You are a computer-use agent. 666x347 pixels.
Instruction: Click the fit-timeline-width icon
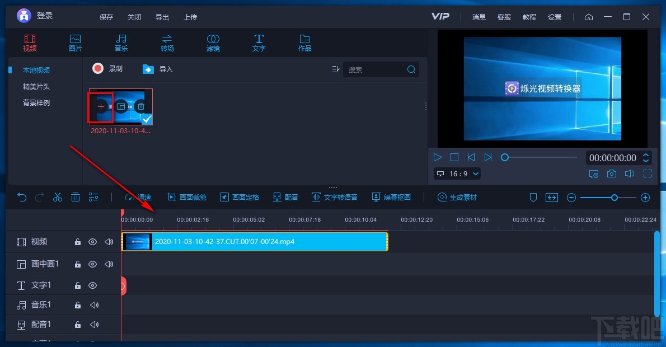(x=551, y=198)
